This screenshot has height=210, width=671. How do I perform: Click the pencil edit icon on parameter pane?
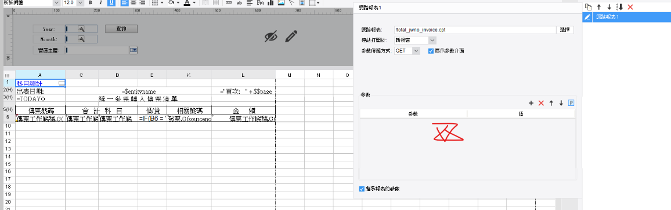pos(291,36)
